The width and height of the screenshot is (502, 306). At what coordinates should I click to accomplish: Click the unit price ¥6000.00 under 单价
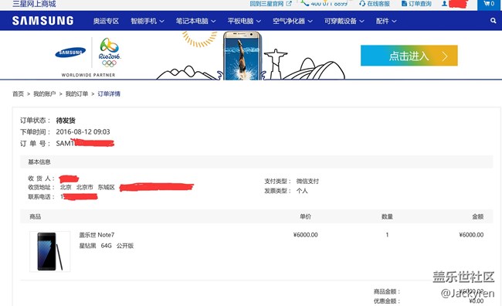(305, 235)
